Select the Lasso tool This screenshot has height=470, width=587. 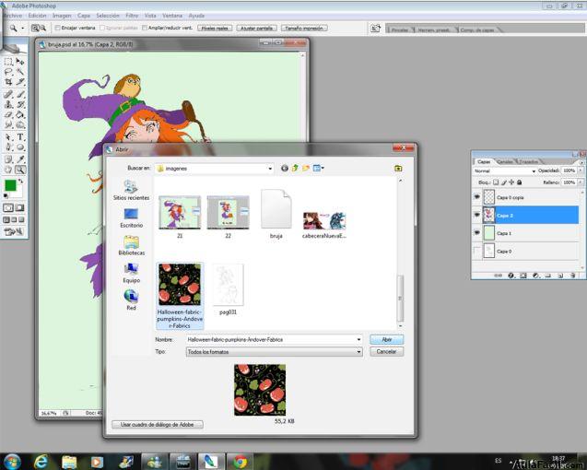[8, 72]
